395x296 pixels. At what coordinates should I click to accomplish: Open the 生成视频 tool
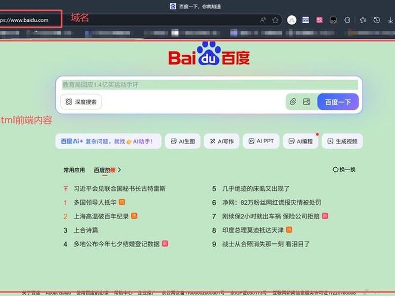tap(342, 141)
